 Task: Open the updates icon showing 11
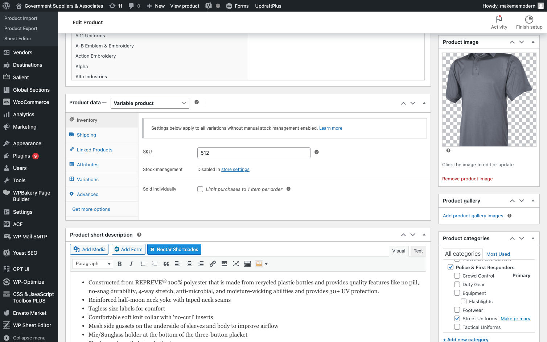(116, 6)
